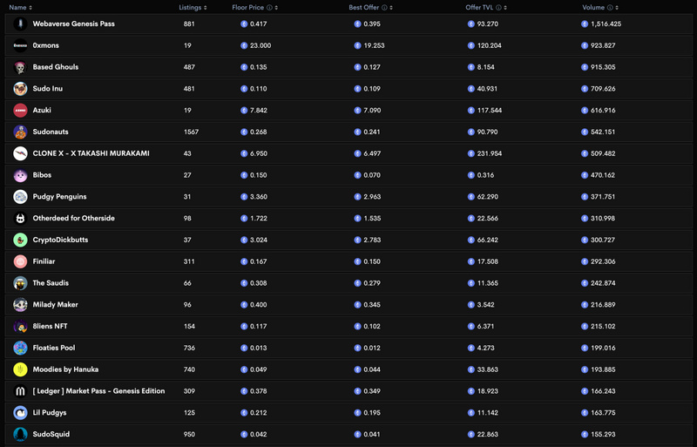Image resolution: width=697 pixels, height=447 pixels.
Task: Sort the table by Name column
Action: coord(30,7)
